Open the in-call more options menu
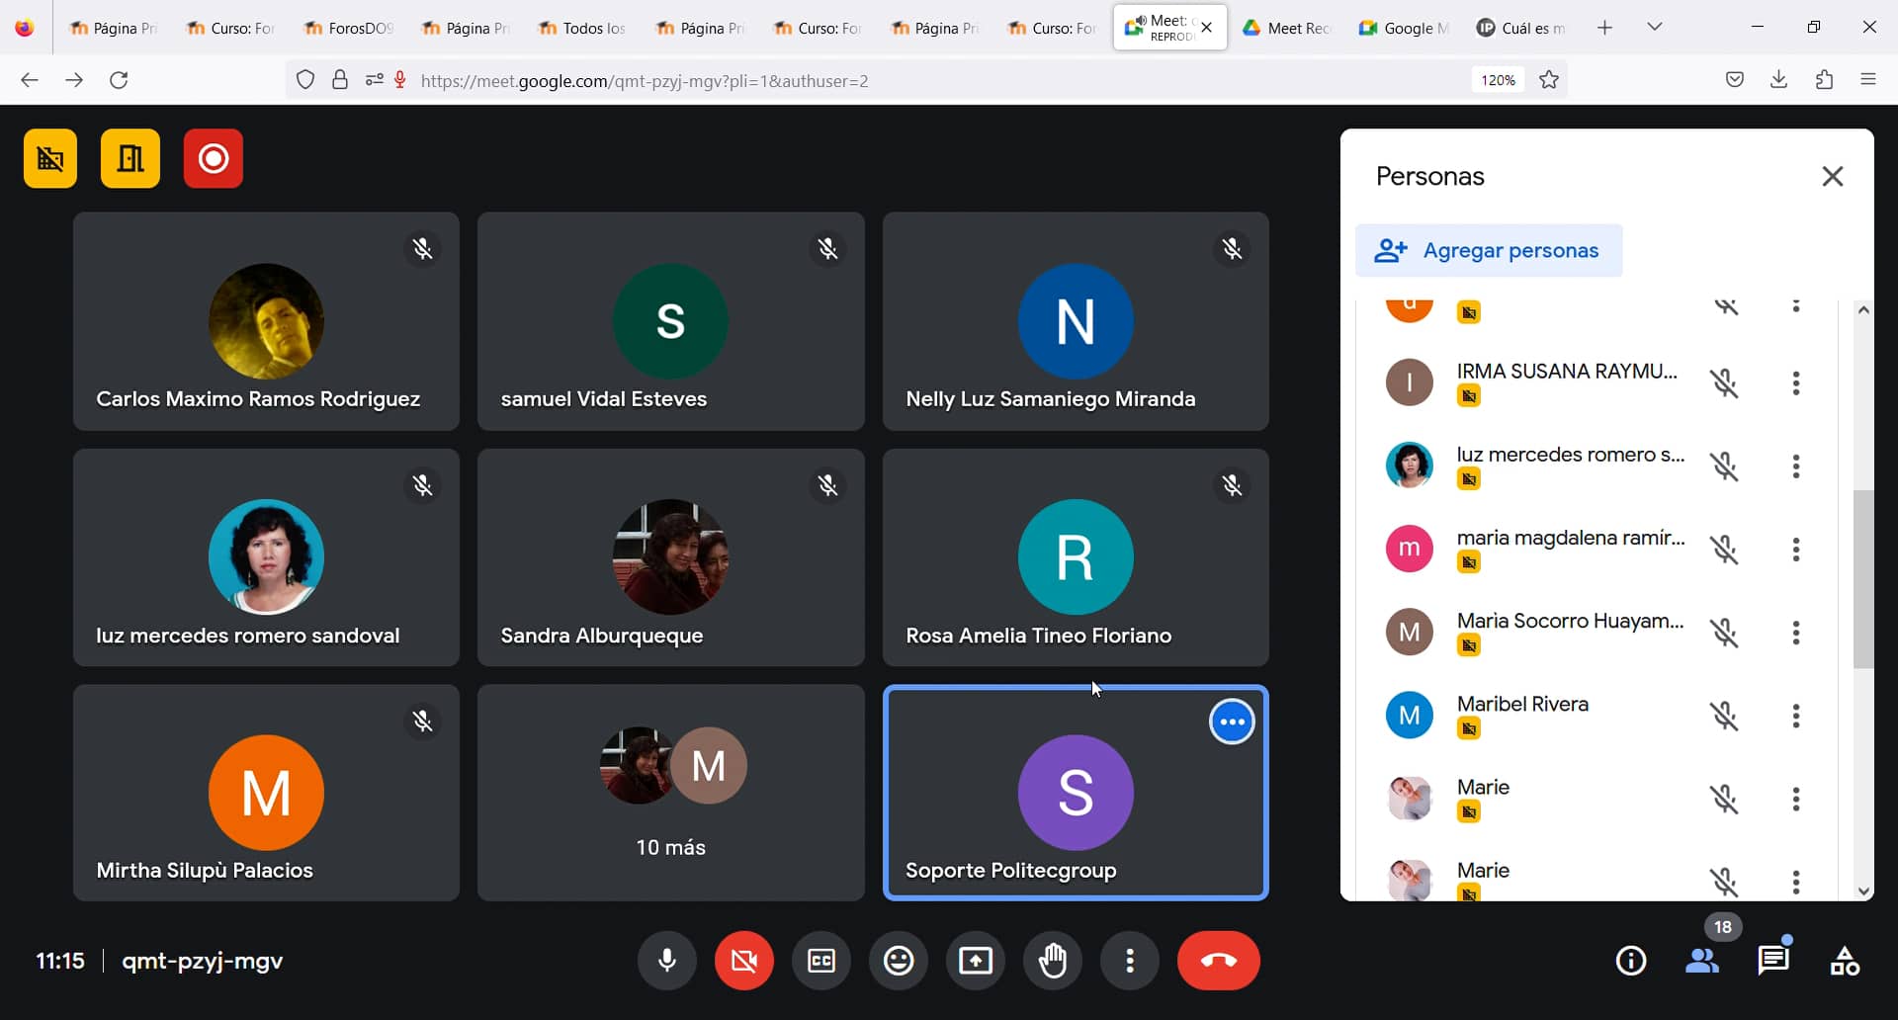 tap(1130, 960)
